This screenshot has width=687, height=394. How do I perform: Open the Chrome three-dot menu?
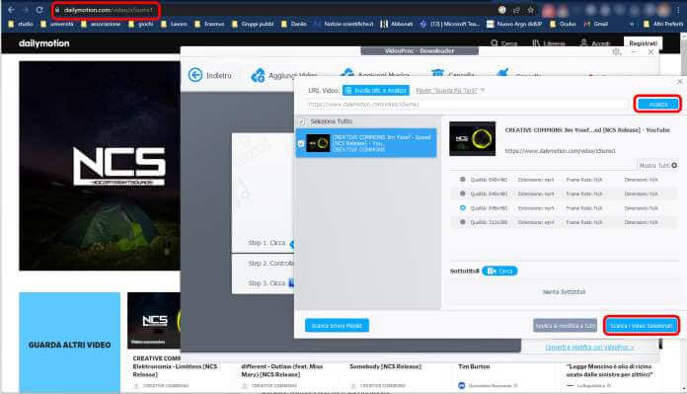677,10
